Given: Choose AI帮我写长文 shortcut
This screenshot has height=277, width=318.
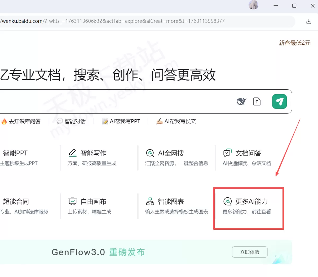Looking at the screenshot, I should click(x=176, y=121).
